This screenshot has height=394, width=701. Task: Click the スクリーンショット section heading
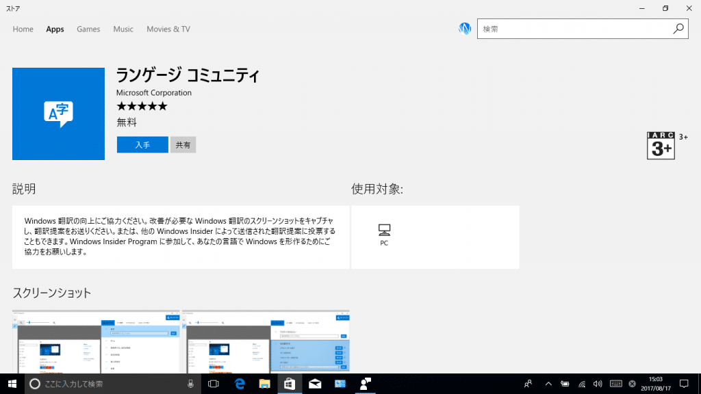pyautogui.click(x=52, y=293)
